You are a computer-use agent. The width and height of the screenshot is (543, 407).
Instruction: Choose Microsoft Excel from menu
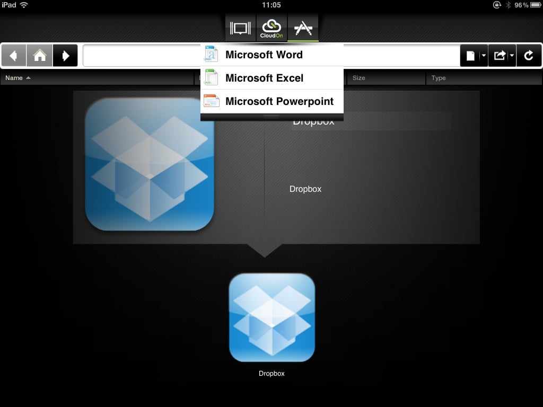tap(272, 78)
